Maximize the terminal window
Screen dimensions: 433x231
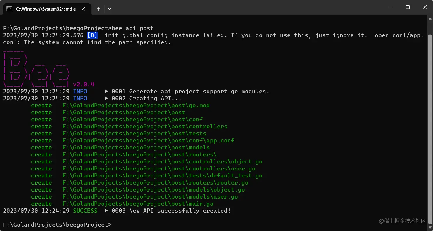click(x=408, y=7)
